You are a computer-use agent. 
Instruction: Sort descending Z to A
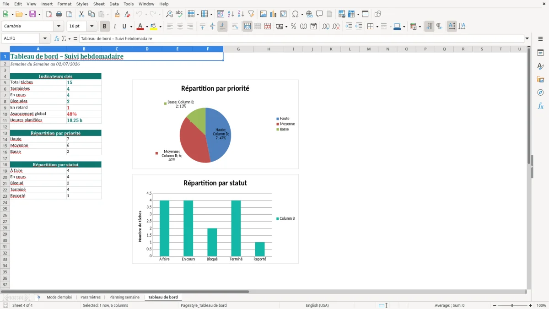point(241,14)
